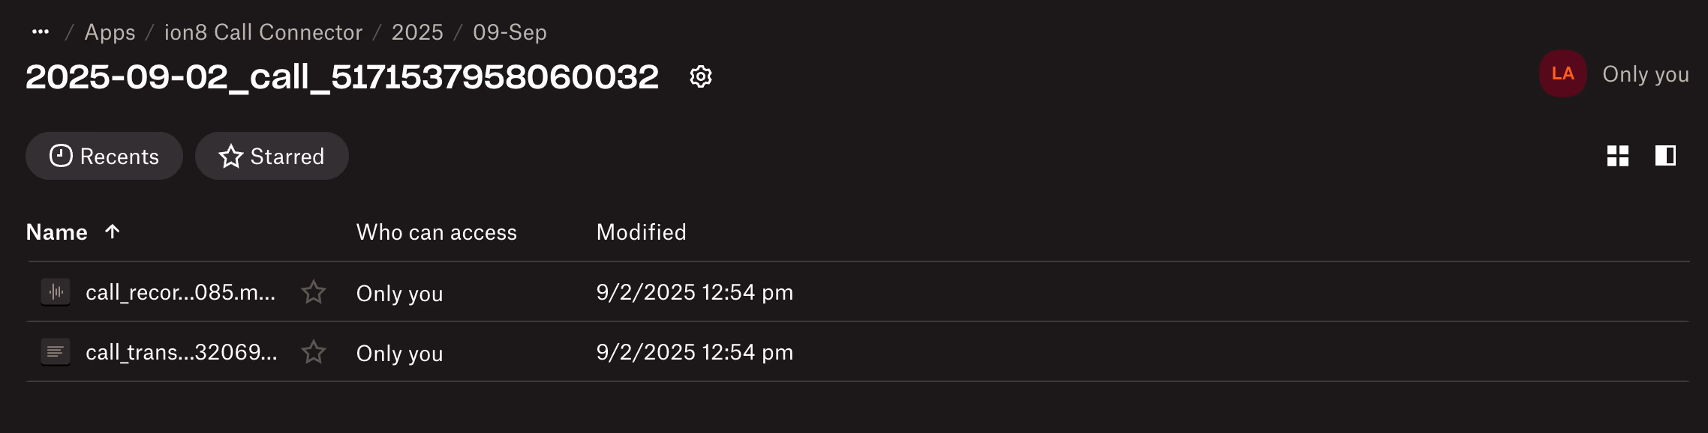The height and width of the screenshot is (433, 1708).
Task: Click the Starred star icon in the filter bar
Action: point(231,156)
